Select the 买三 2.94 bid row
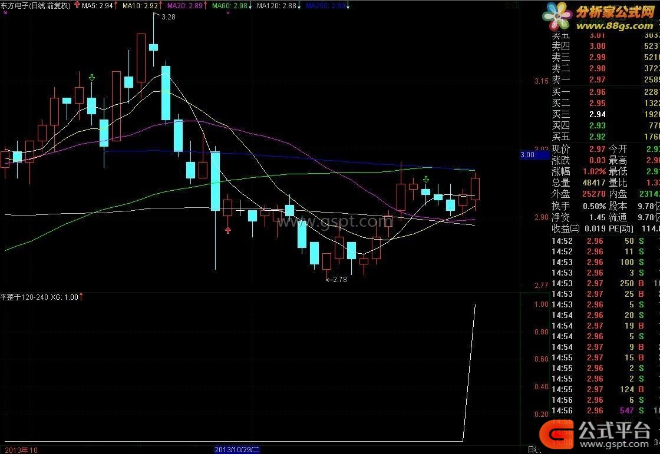 [x=605, y=114]
